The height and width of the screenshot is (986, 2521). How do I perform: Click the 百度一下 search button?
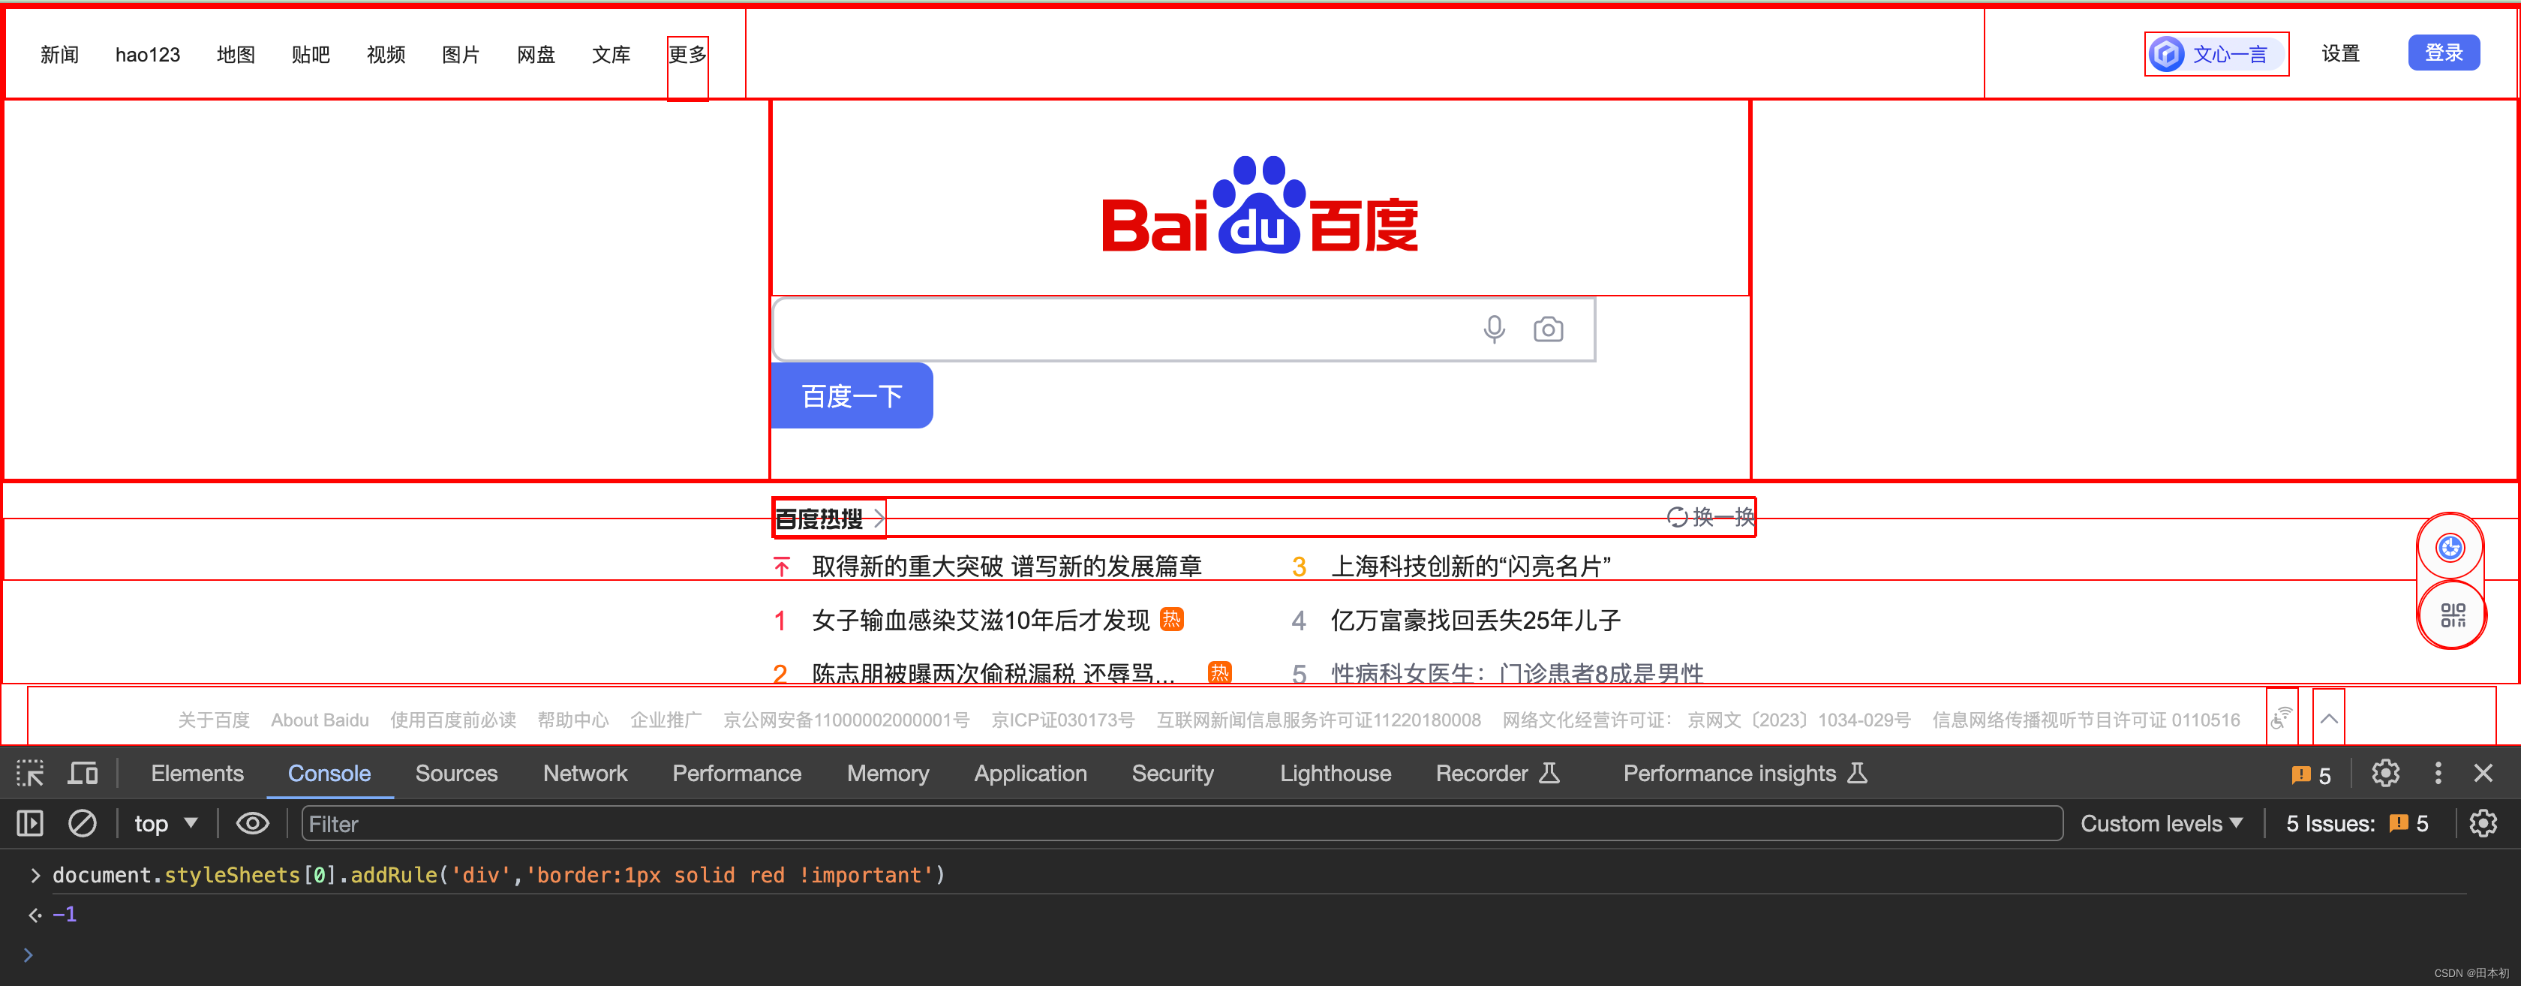click(852, 395)
